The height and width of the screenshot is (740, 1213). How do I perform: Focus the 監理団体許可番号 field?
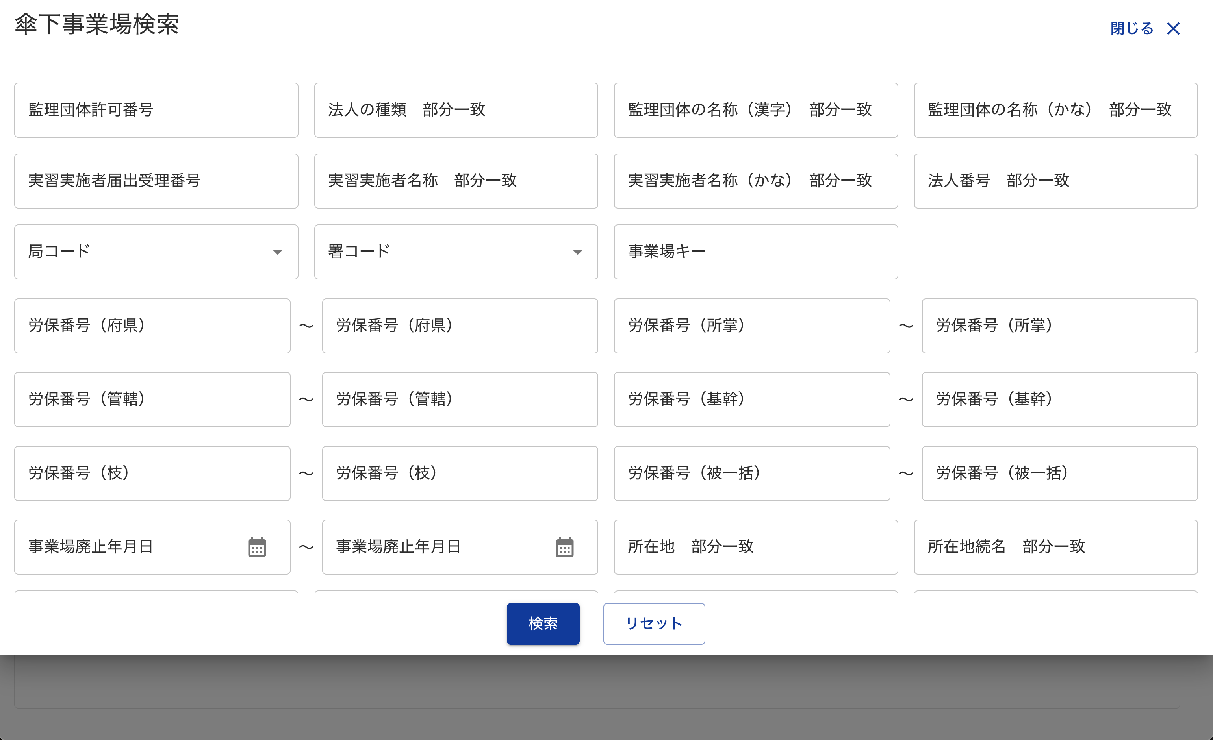point(156,110)
